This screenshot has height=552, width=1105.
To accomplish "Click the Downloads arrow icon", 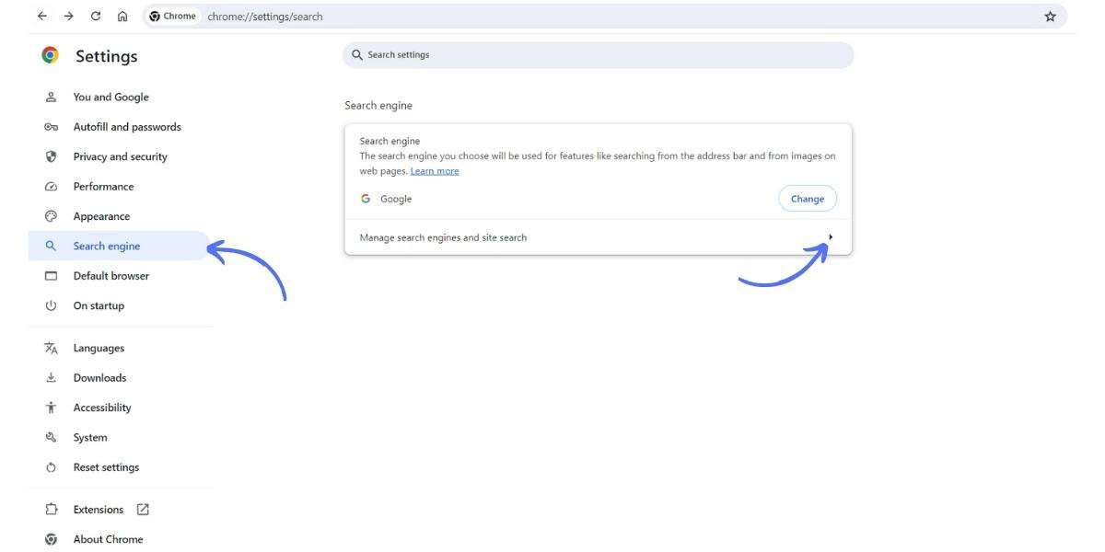I will click(52, 378).
